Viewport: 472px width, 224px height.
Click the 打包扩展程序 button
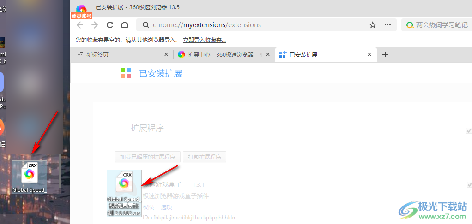(x=205, y=157)
